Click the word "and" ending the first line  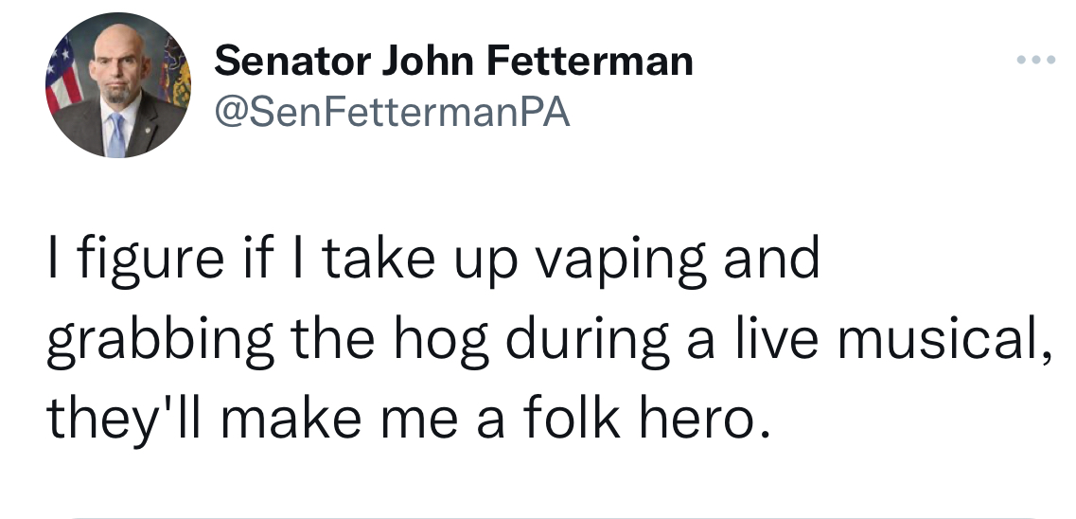(770, 261)
